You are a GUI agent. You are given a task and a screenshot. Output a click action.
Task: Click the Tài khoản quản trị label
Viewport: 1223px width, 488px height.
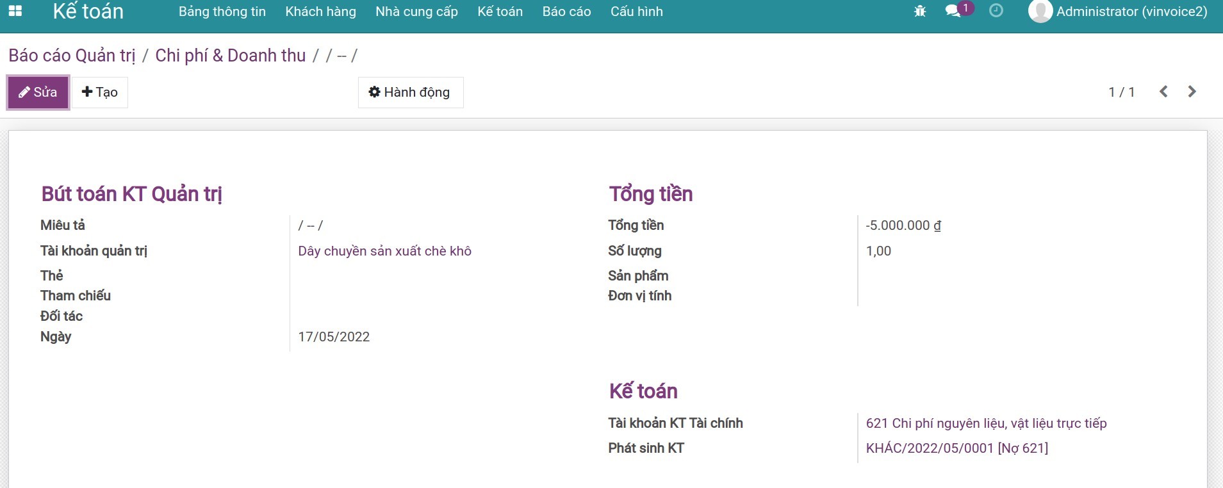[94, 251]
